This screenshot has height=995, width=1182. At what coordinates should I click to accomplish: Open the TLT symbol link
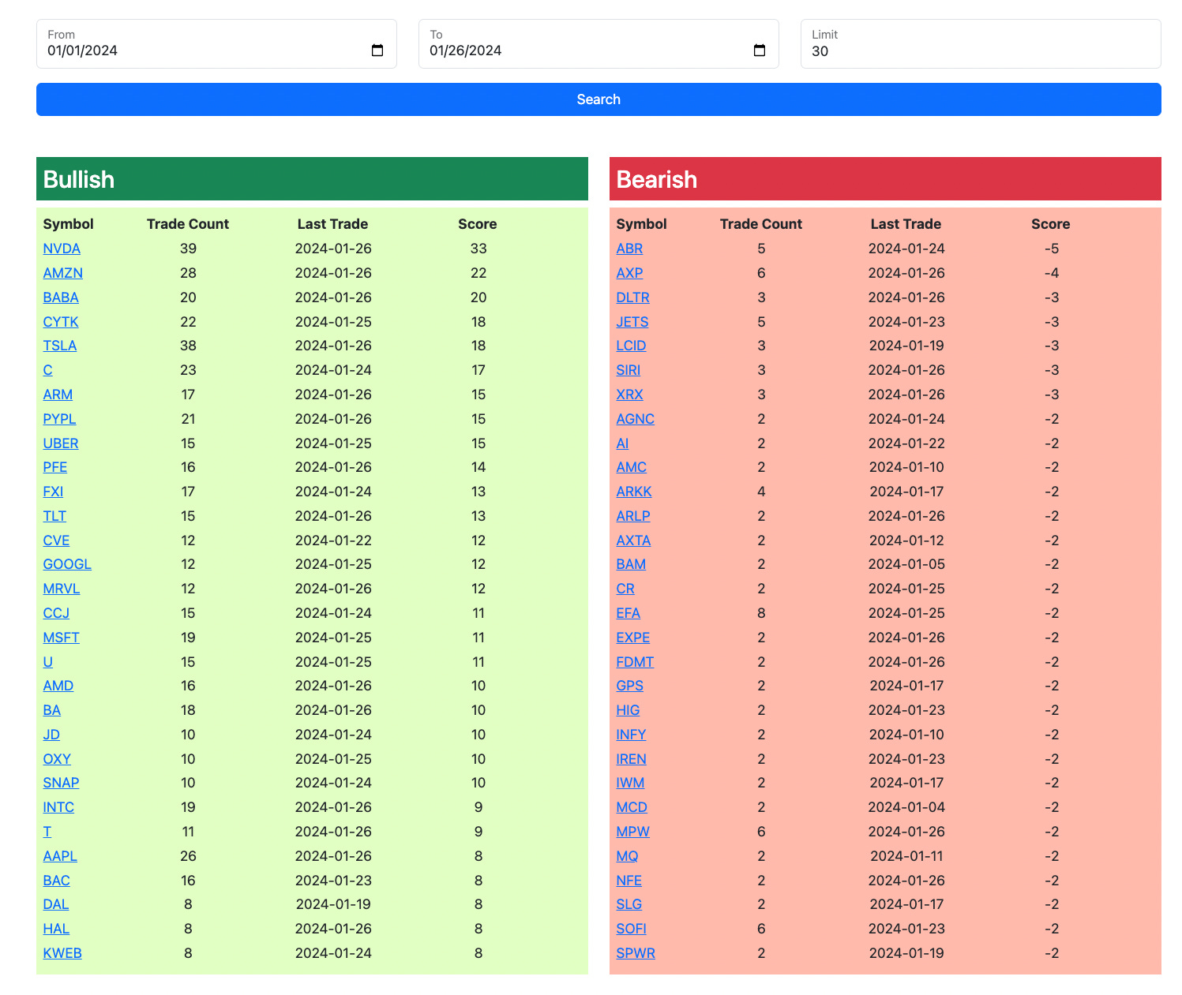coord(54,516)
